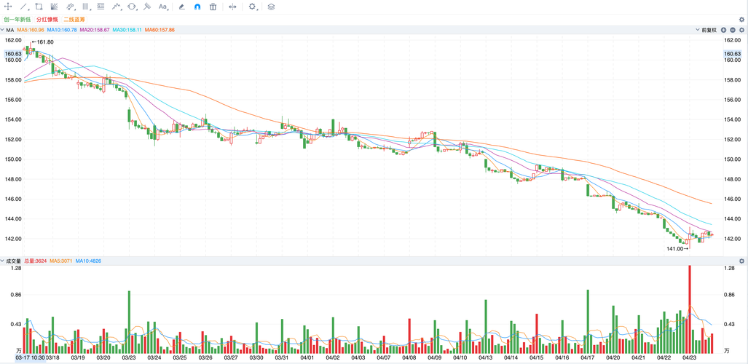This screenshot has width=748, height=364.
Task: Open volume panel settings gear
Action: [741, 261]
